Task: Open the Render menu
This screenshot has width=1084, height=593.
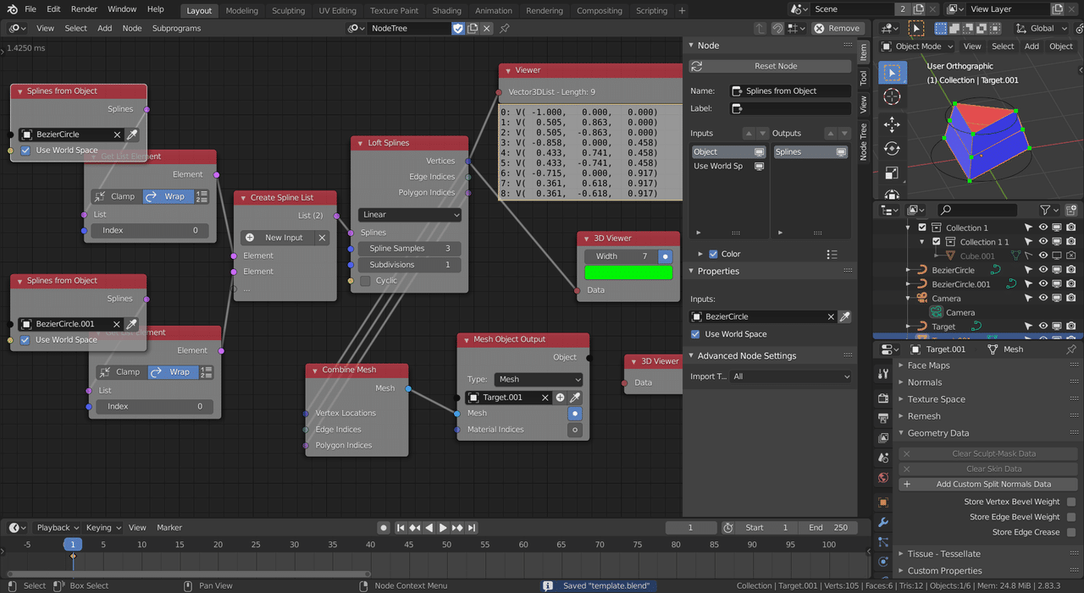Action: click(84, 9)
